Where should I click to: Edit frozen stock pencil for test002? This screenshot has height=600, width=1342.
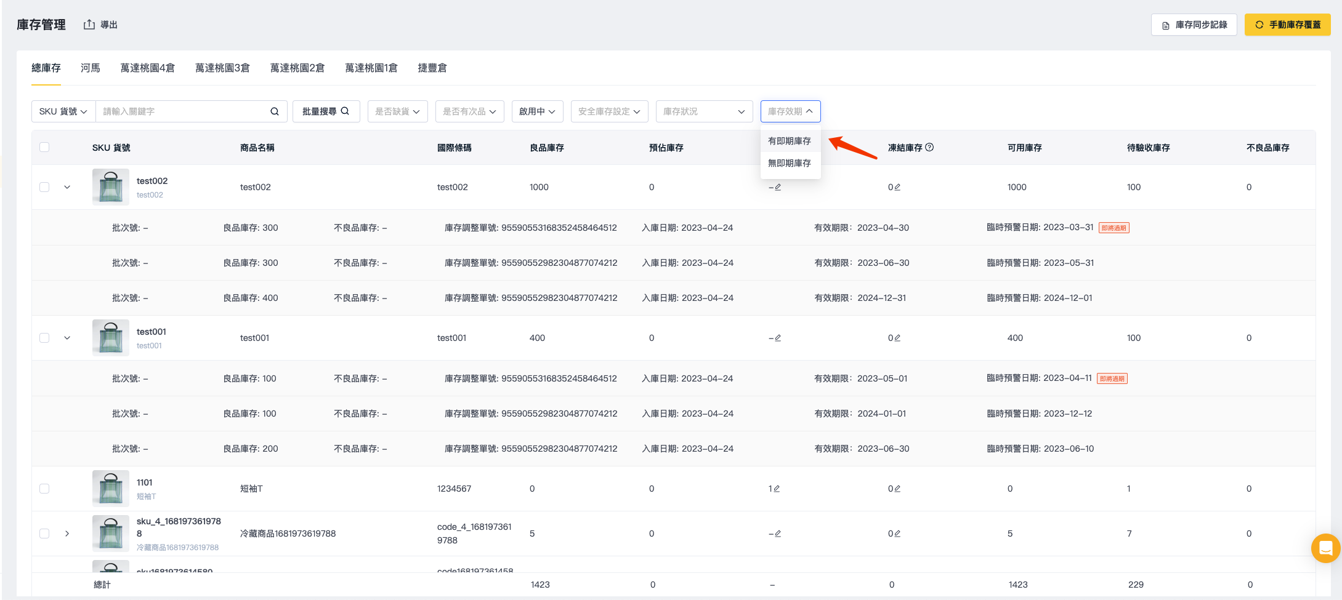(x=897, y=187)
